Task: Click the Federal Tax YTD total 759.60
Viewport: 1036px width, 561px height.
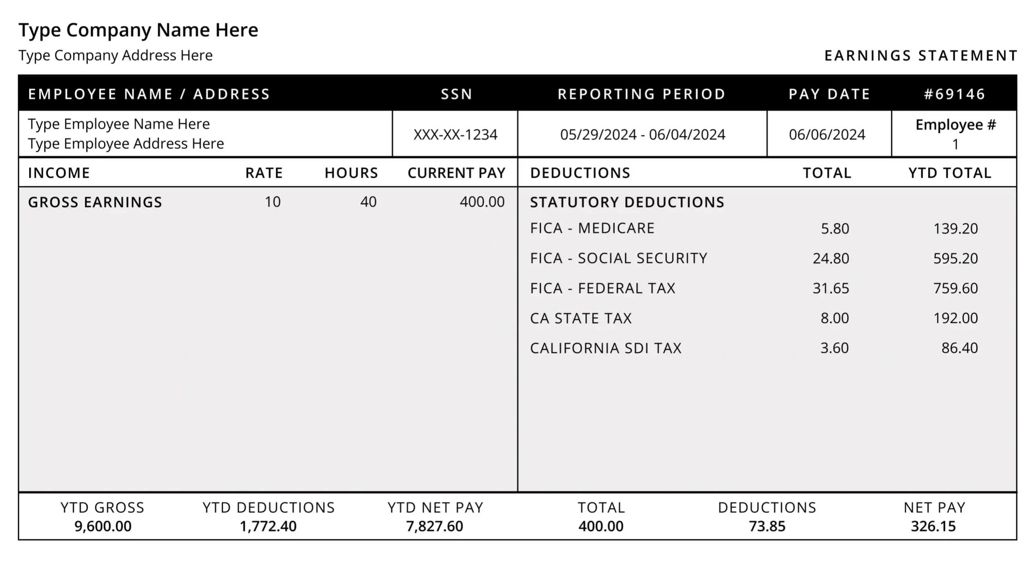Action: coord(955,288)
